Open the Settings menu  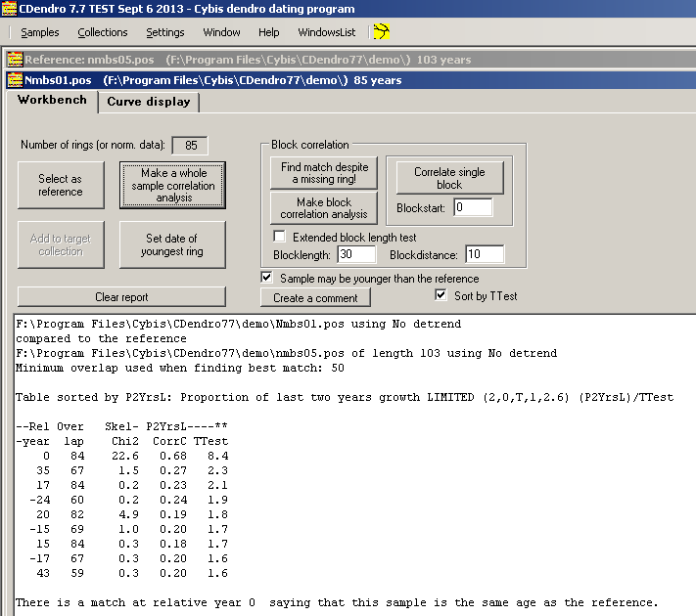coord(165,32)
